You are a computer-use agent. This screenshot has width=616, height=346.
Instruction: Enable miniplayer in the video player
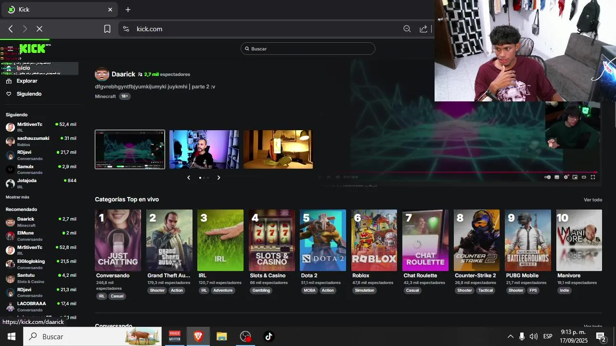pos(575,177)
